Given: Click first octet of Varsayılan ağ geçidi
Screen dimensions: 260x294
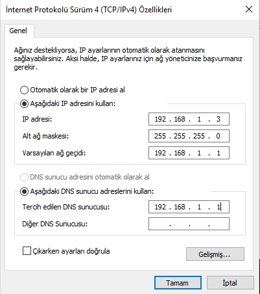Looking at the screenshot, I should pyautogui.click(x=160, y=153).
